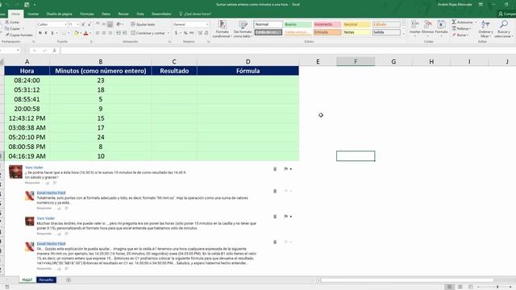The image size is (516, 290).
Task: Click decrease decimals icon
Action: 206,33
